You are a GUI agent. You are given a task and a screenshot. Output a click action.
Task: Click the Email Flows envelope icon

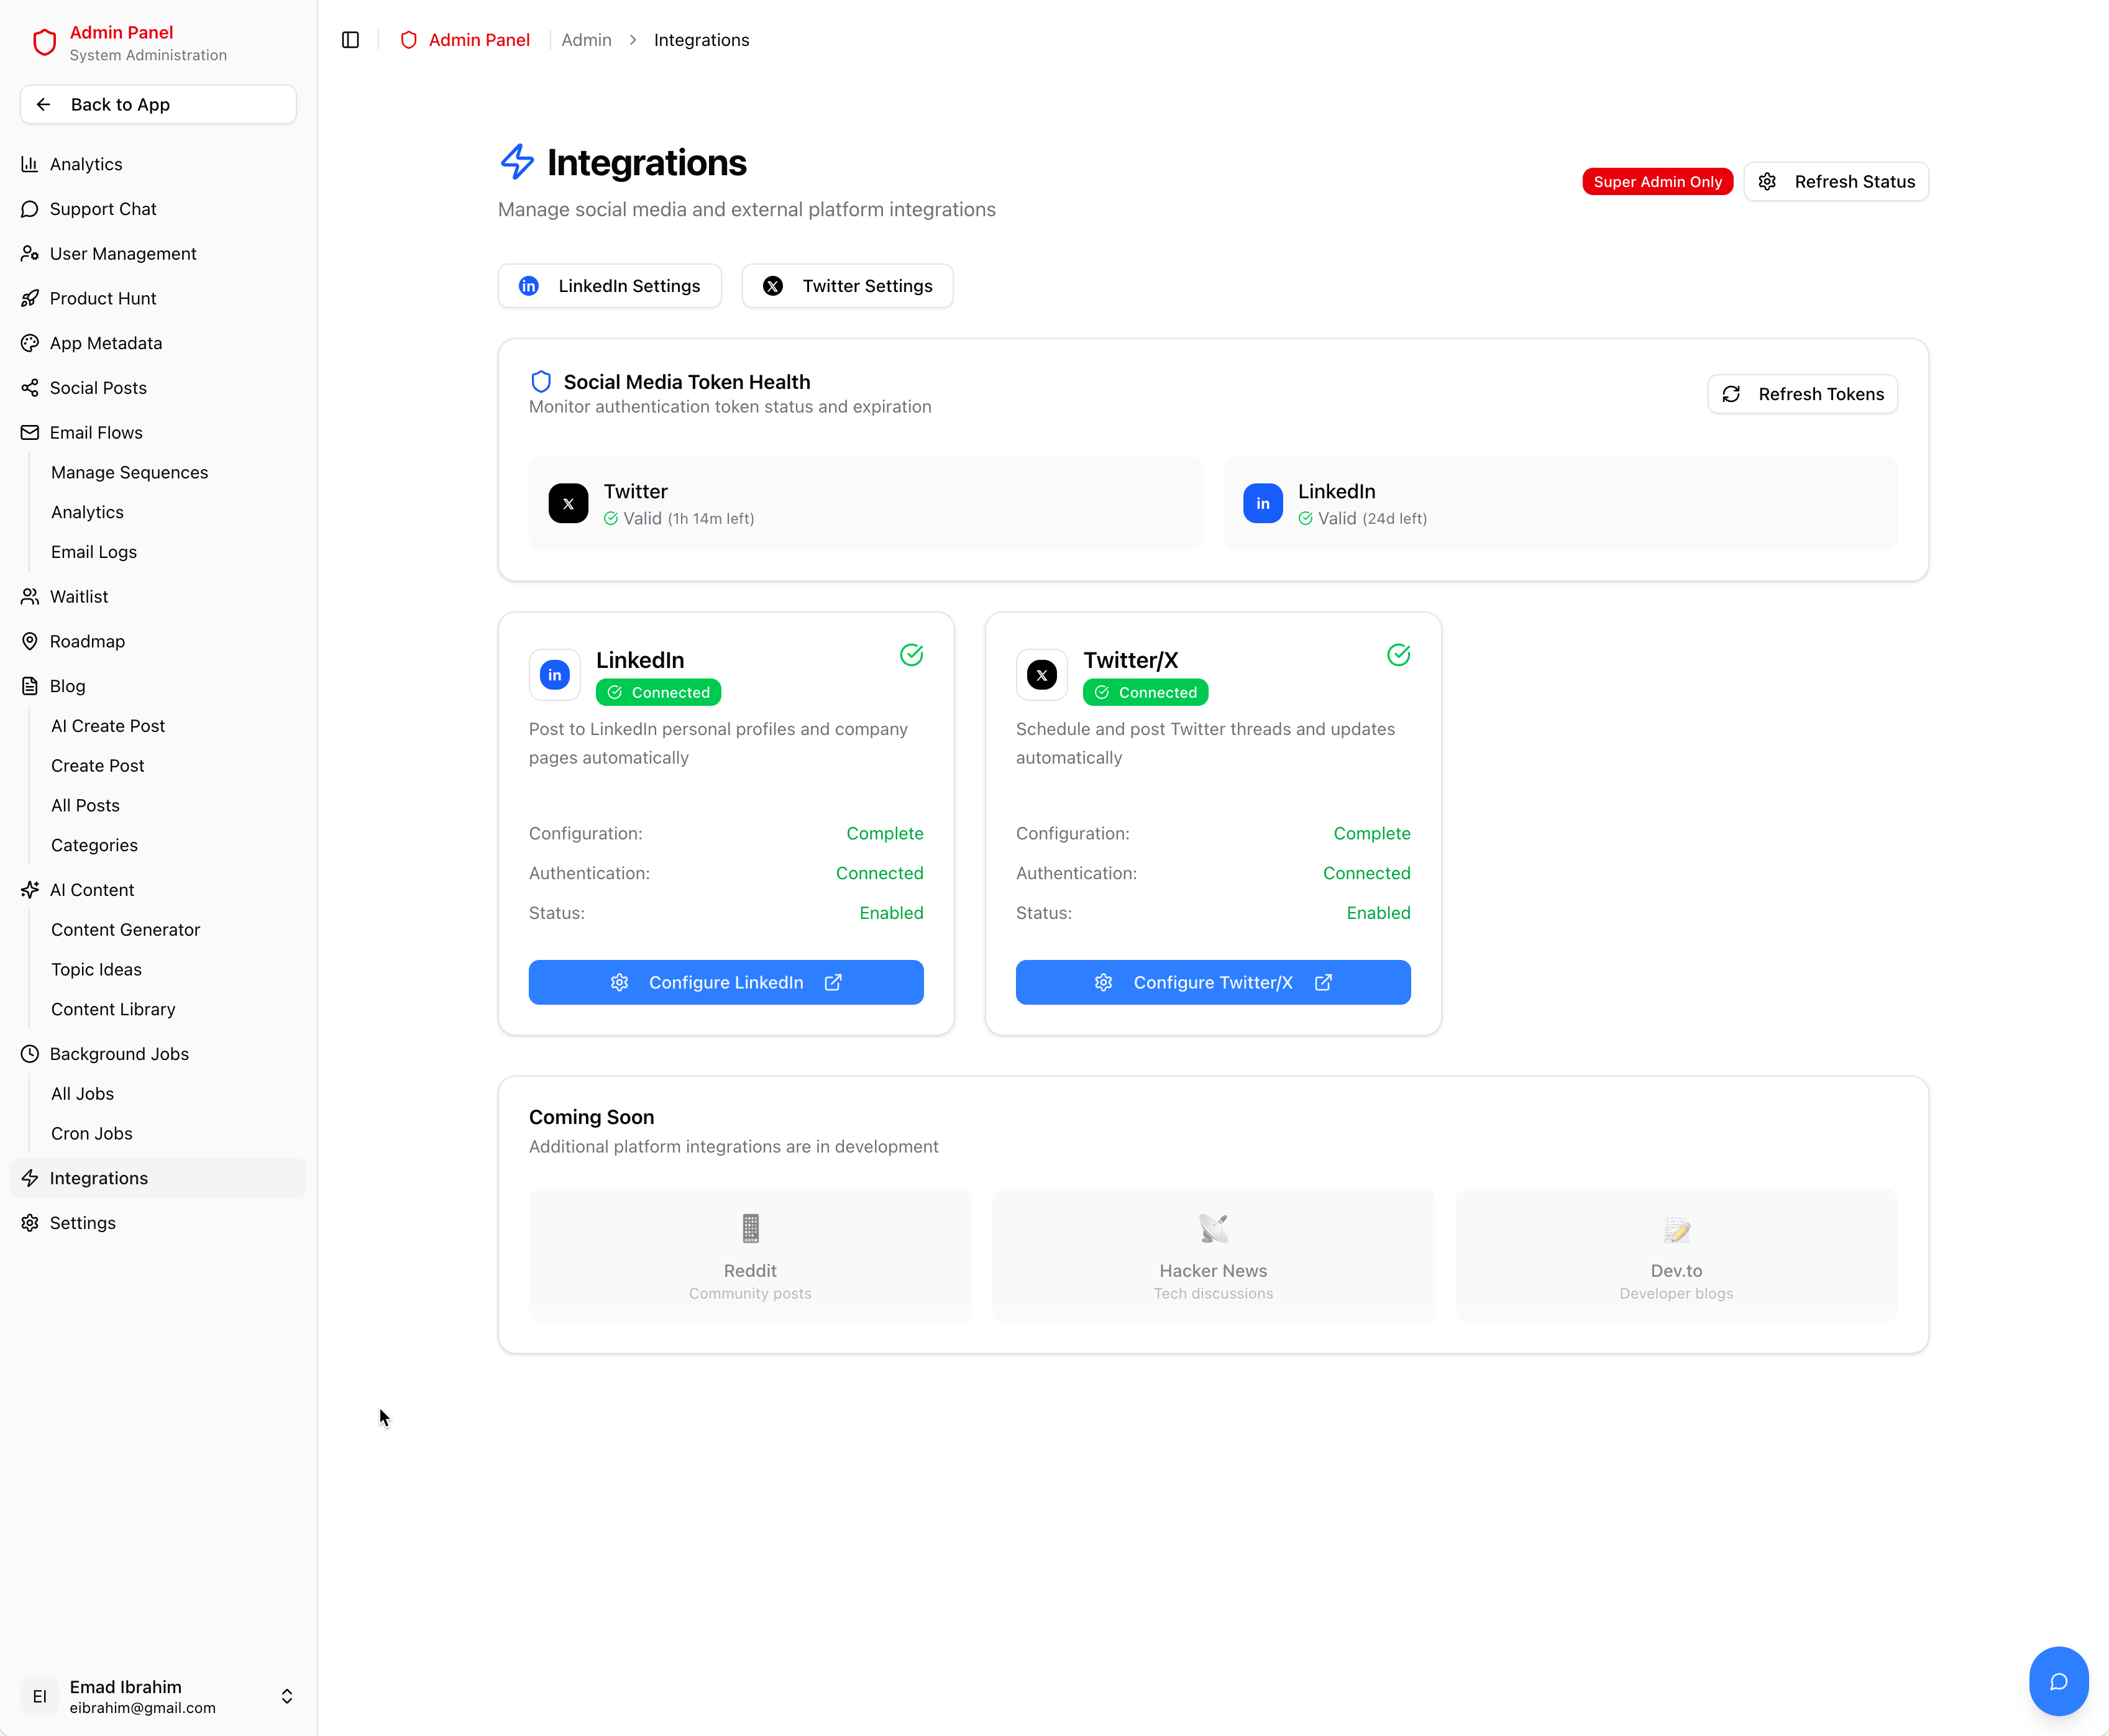[x=29, y=432]
